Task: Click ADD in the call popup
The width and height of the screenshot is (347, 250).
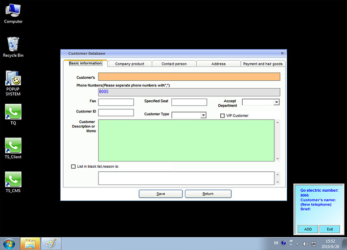Action: [x=308, y=229]
